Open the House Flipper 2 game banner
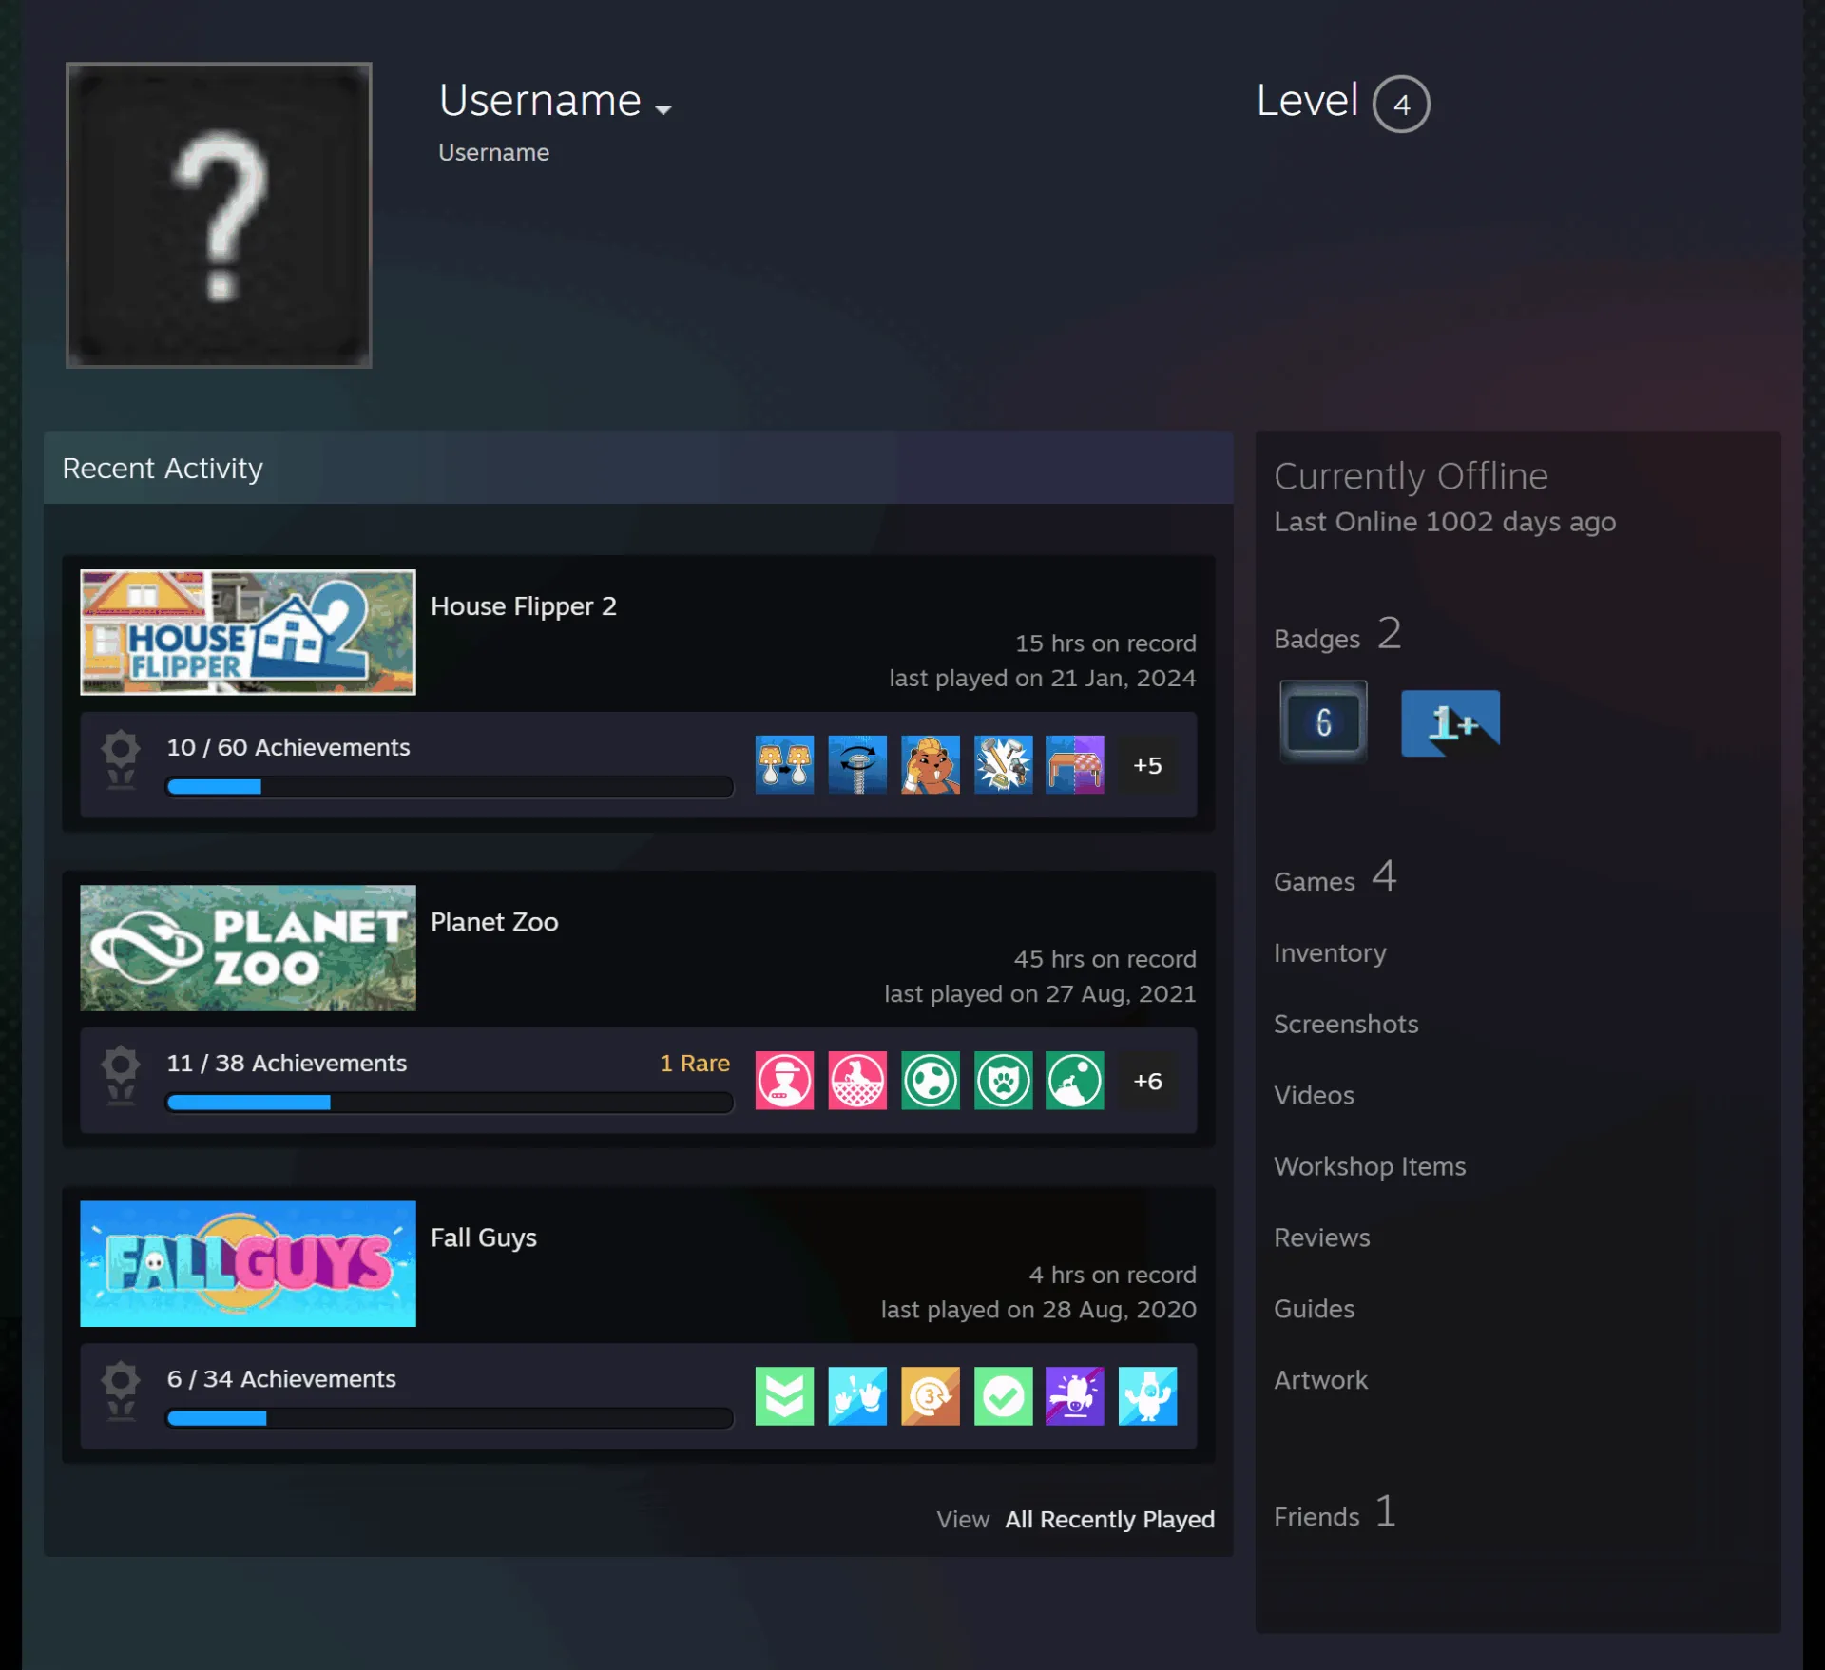The width and height of the screenshot is (1825, 1670). (x=248, y=632)
